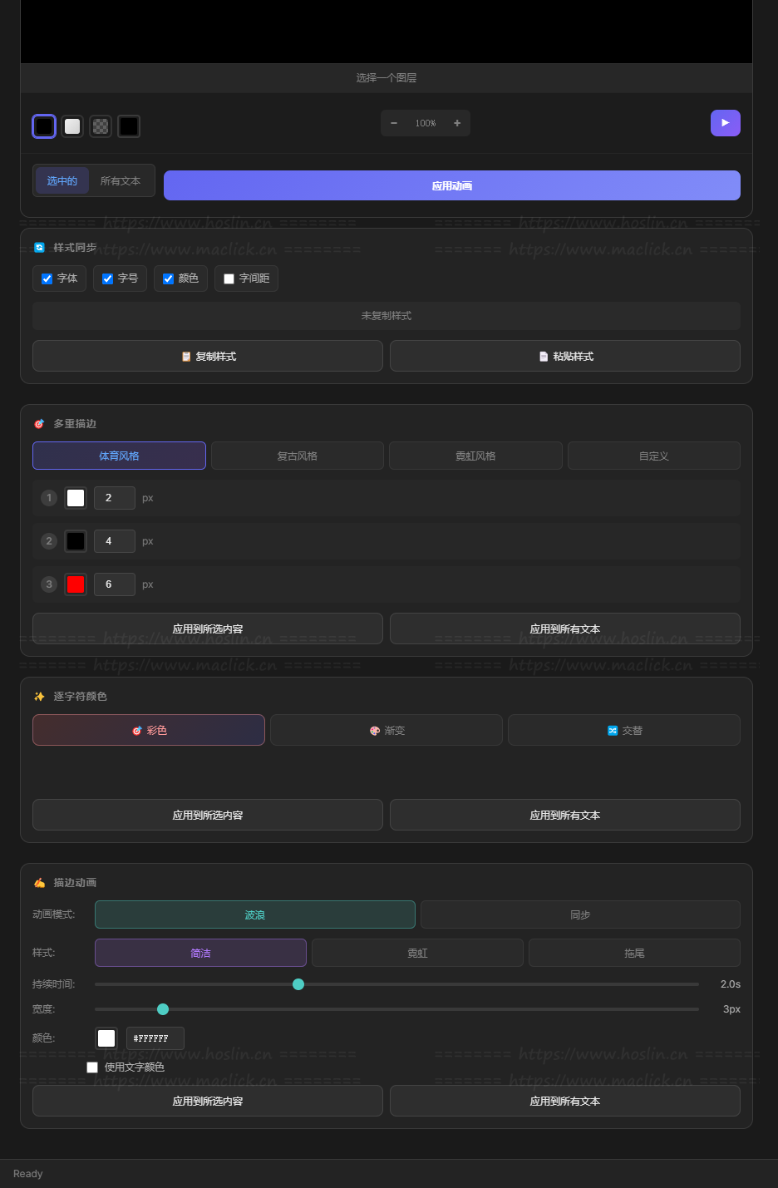Click 应用到所有文本 in 多重描边 section
Viewport: 778px width, 1188px height.
(565, 629)
